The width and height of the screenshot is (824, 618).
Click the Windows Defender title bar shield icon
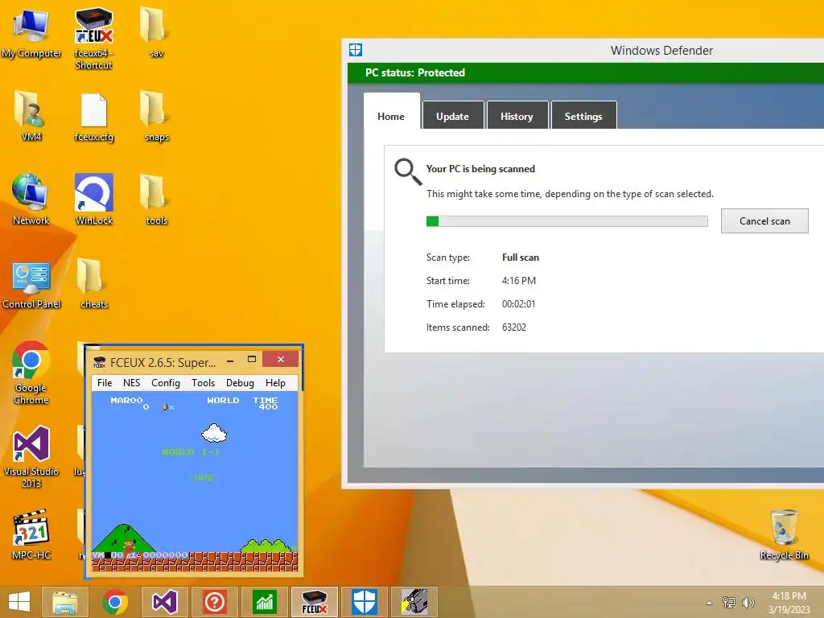click(x=356, y=50)
